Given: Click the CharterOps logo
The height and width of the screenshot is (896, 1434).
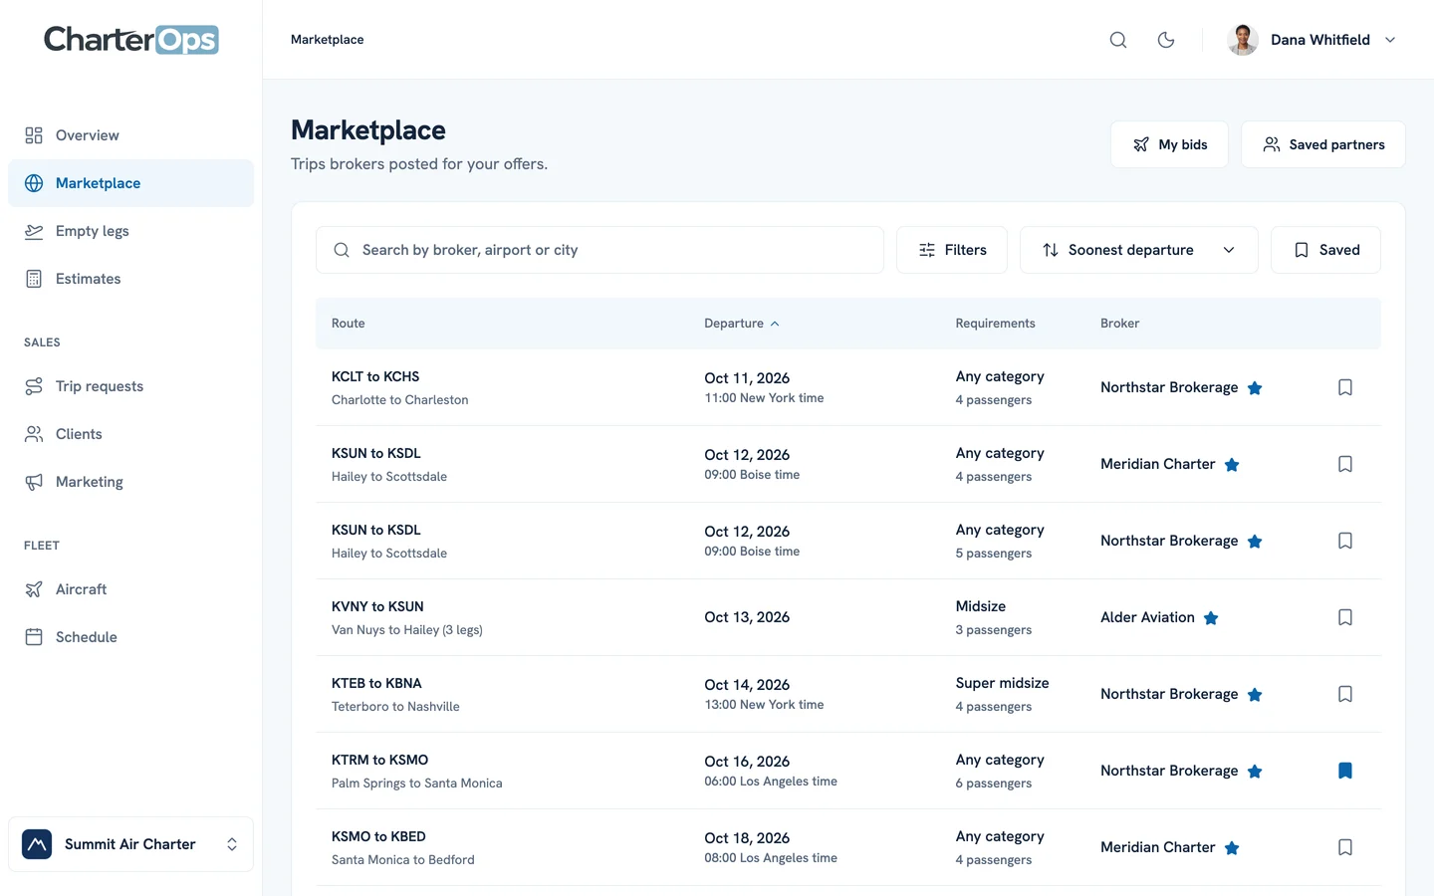Looking at the screenshot, I should tap(131, 40).
